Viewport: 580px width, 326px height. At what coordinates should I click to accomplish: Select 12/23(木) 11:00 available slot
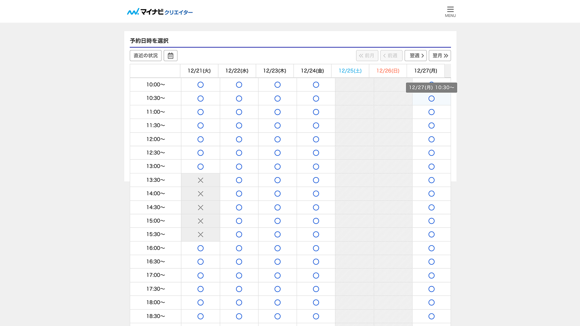pyautogui.click(x=277, y=112)
